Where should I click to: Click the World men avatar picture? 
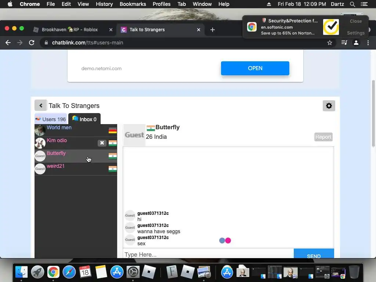pyautogui.click(x=40, y=130)
